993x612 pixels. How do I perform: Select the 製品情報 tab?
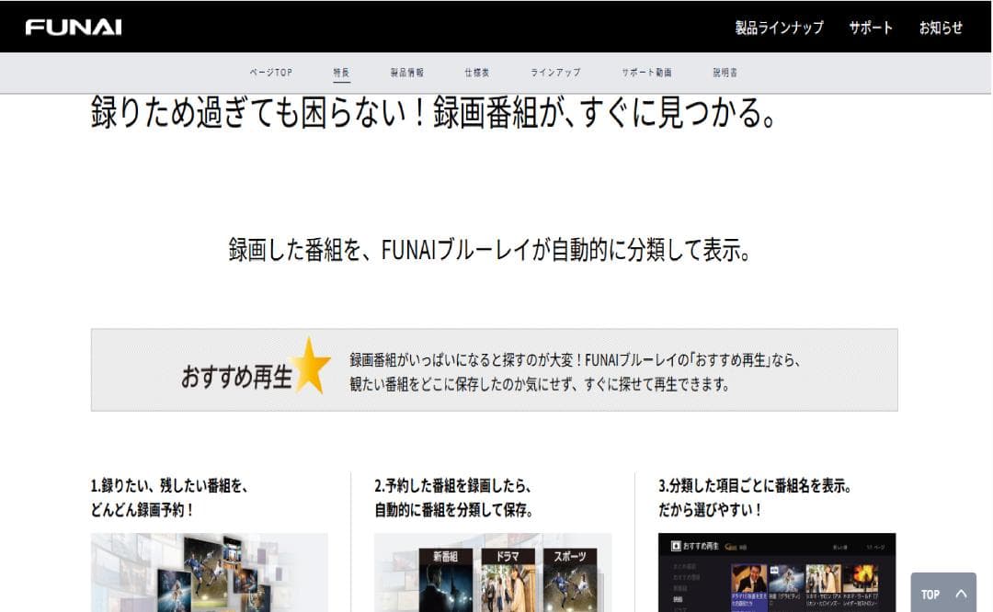pos(405,71)
